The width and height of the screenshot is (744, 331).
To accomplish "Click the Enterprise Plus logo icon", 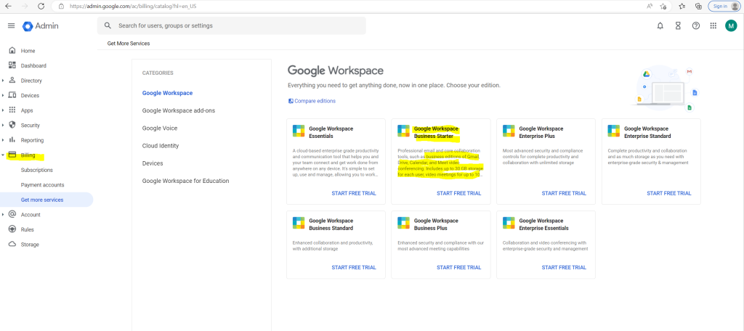I will (508, 131).
